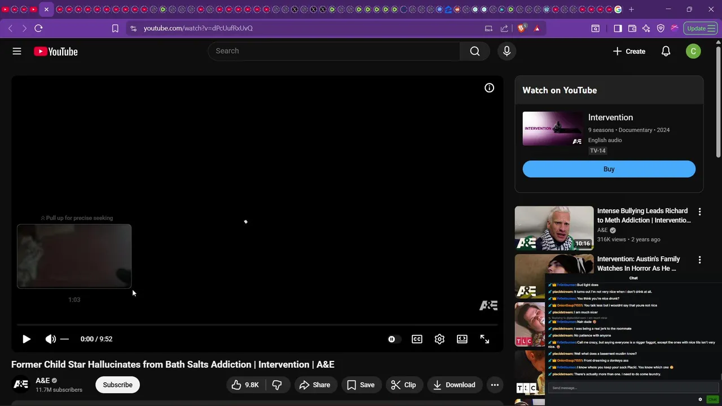This screenshot has width=722, height=406.
Task: Open options for Intense Bullying video
Action: click(x=699, y=211)
